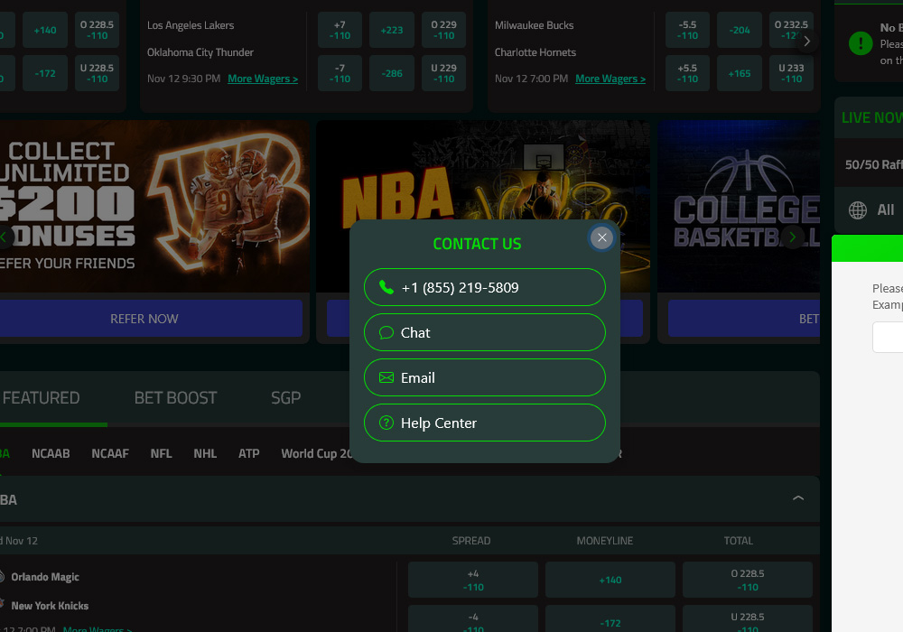
Task: Click the globe icon beside All
Action: (858, 210)
